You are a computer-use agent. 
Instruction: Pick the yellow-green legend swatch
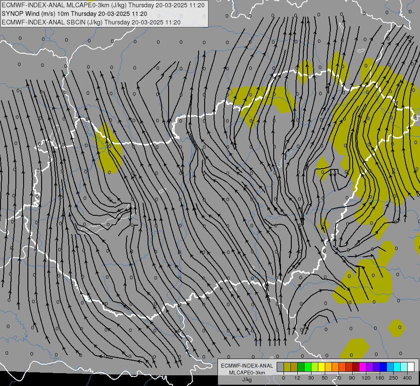click(315, 367)
